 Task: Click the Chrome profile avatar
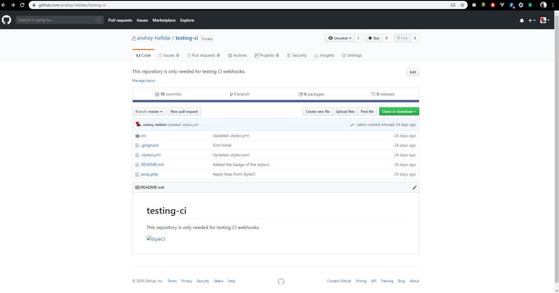pos(543,5)
